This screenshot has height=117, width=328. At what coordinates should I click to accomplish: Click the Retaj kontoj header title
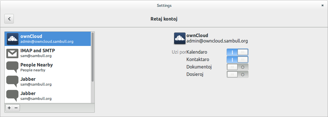164,19
